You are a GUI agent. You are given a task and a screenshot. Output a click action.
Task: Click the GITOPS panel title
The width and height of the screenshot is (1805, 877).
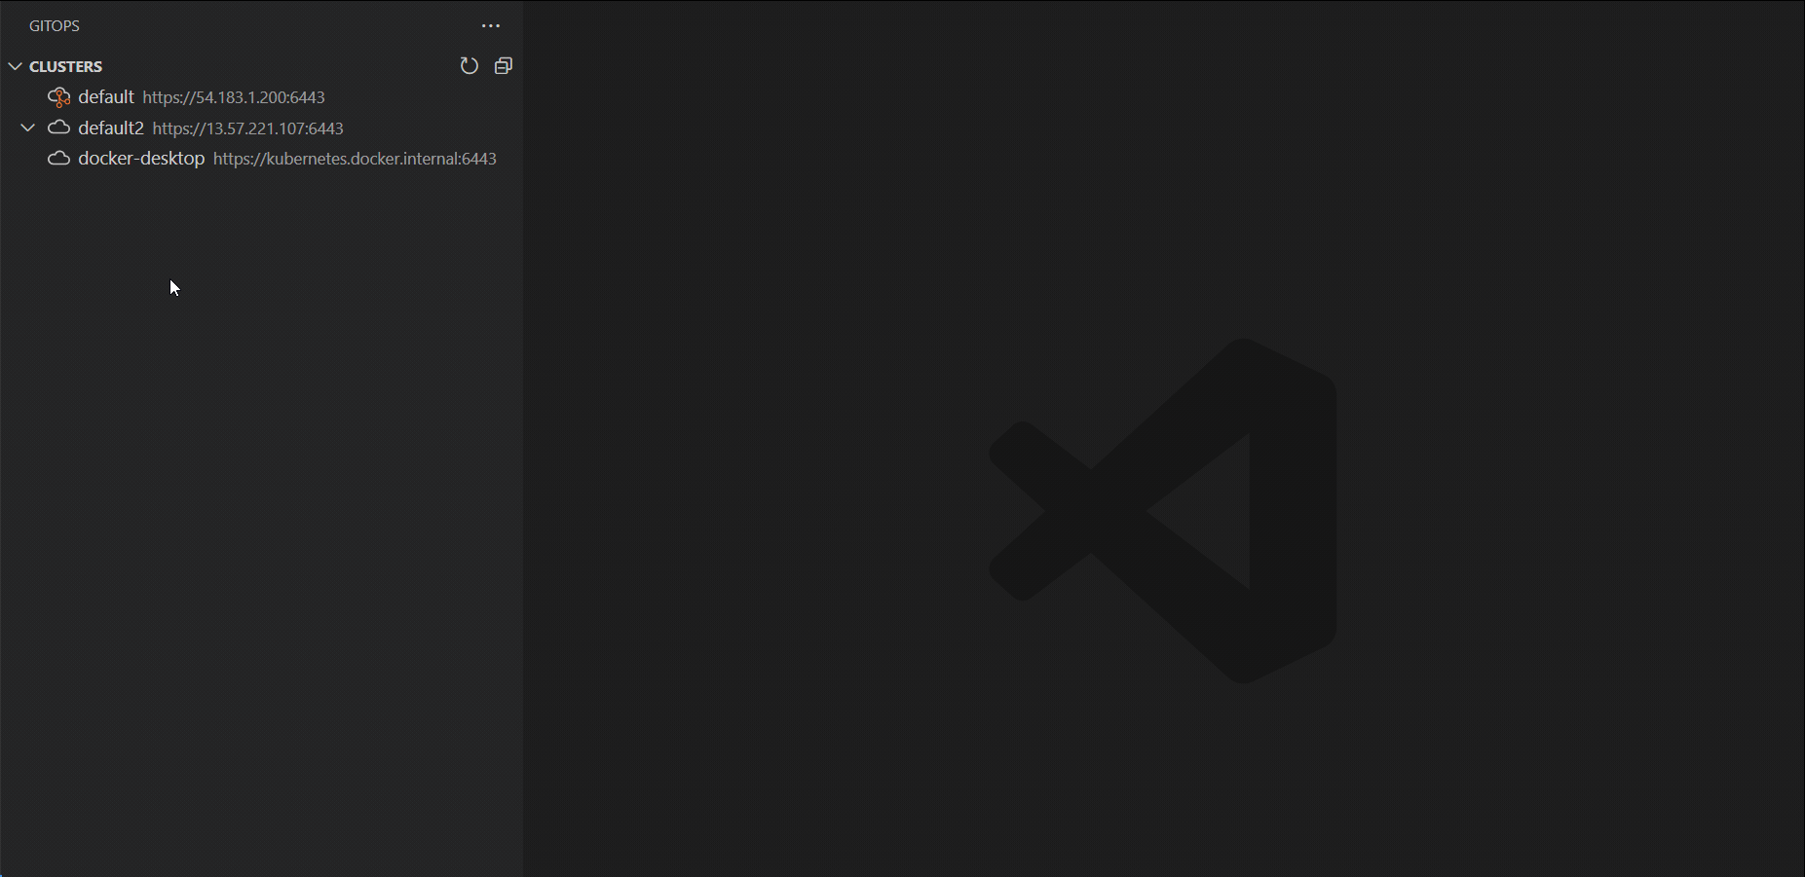tap(55, 26)
